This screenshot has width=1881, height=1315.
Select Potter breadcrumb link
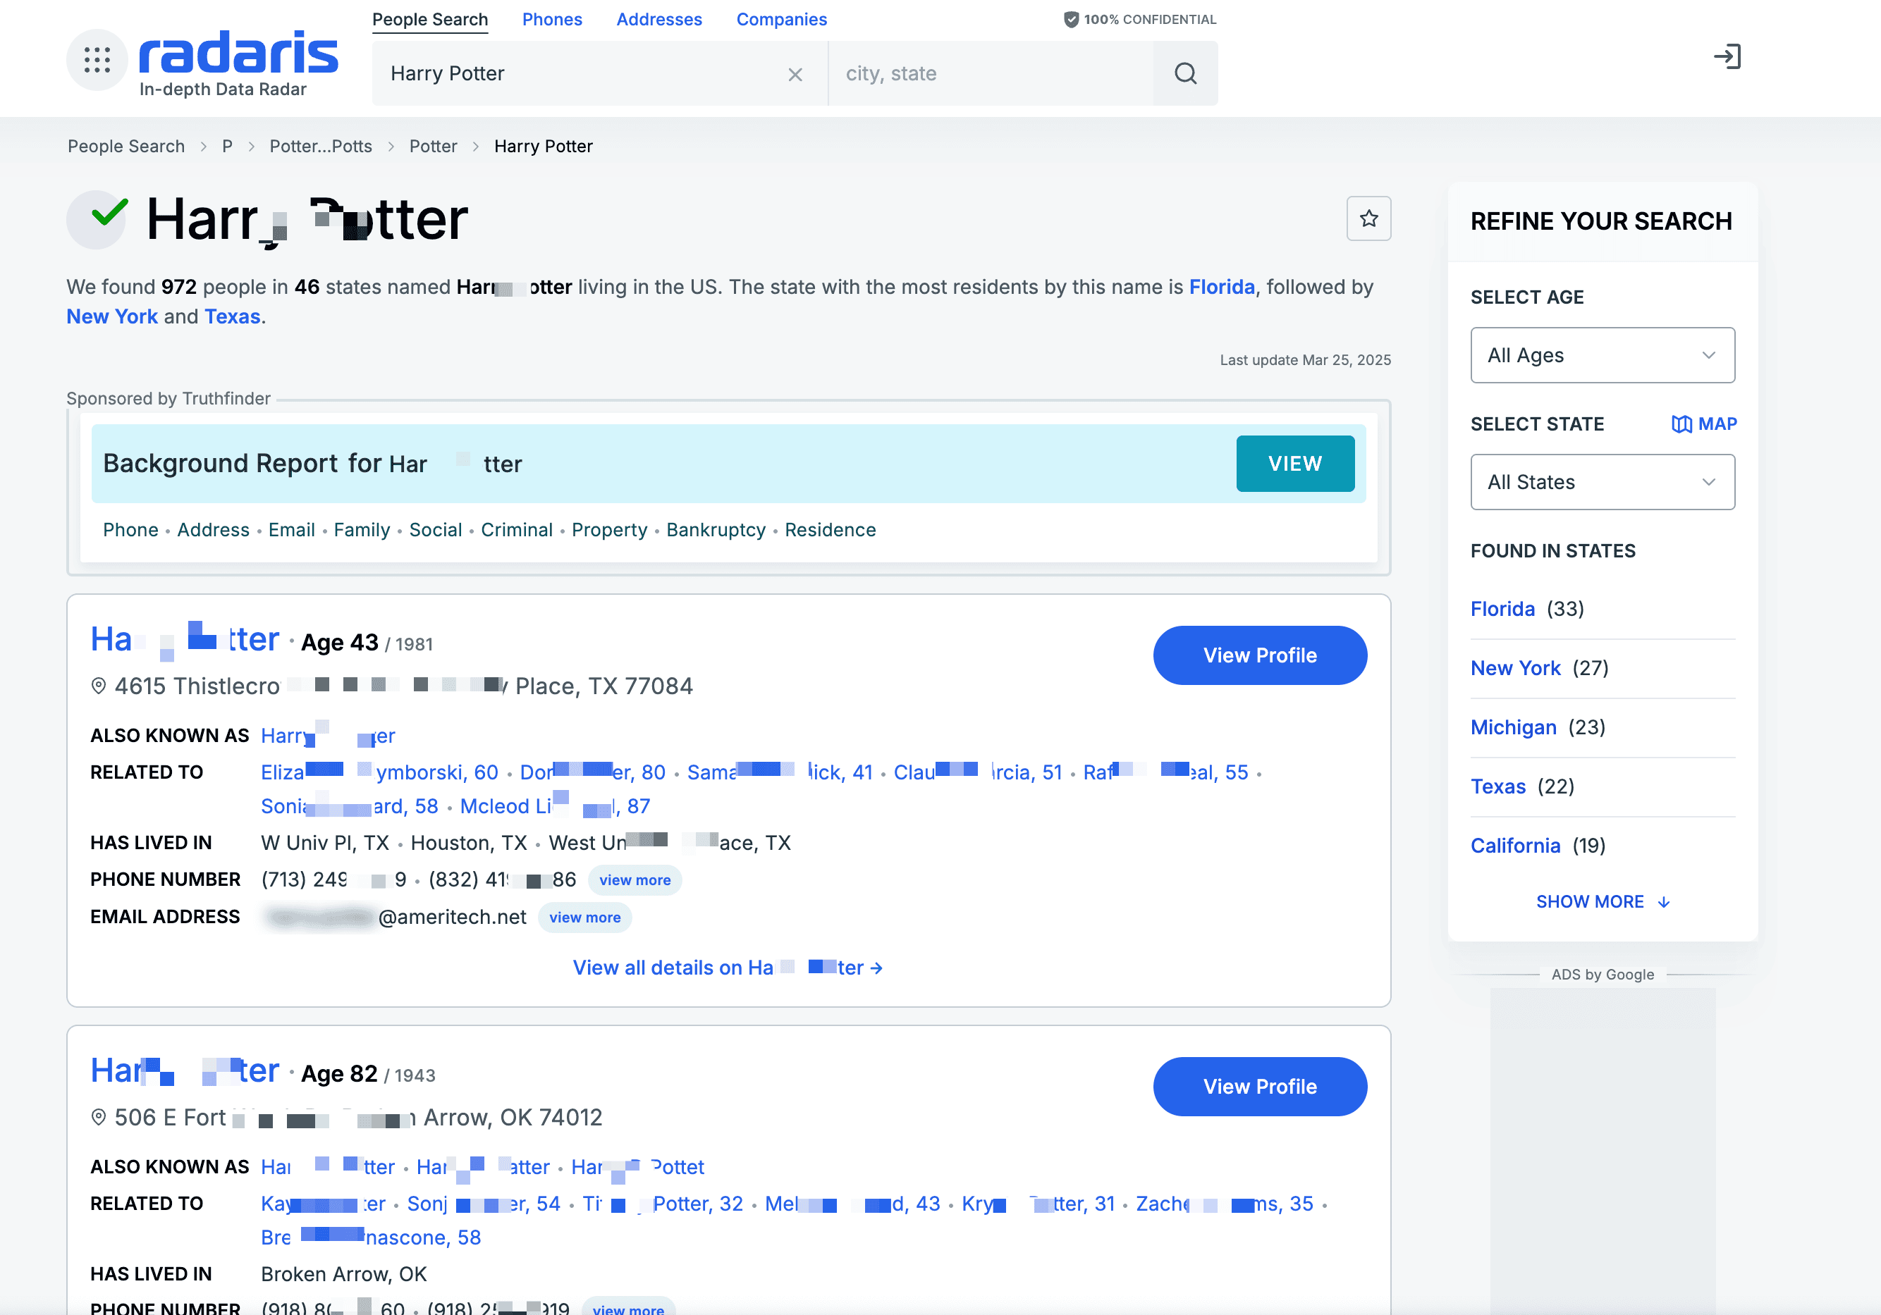click(x=433, y=146)
